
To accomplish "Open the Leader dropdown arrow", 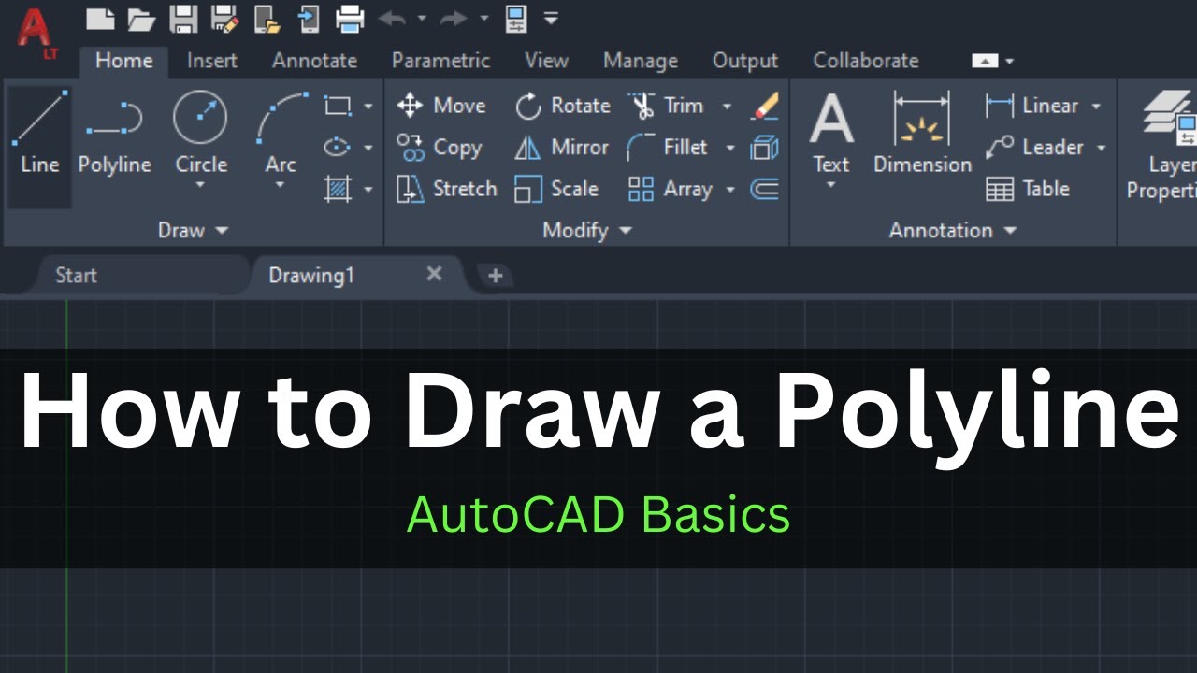I will pyautogui.click(x=1101, y=148).
